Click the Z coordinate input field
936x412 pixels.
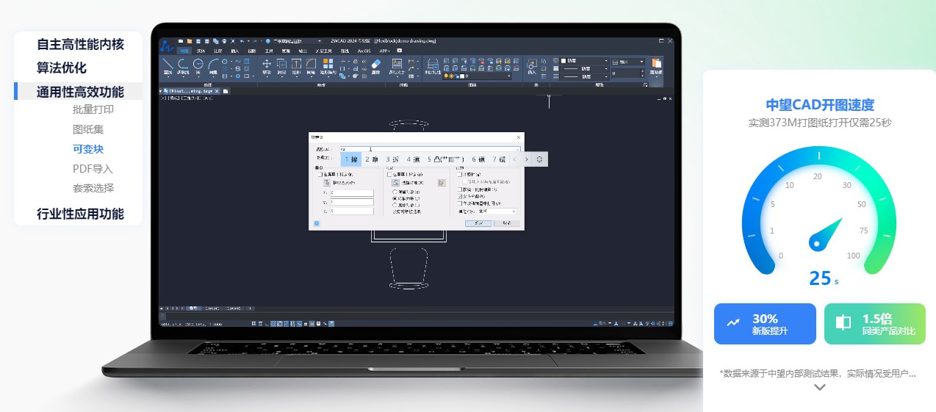pyautogui.click(x=352, y=211)
